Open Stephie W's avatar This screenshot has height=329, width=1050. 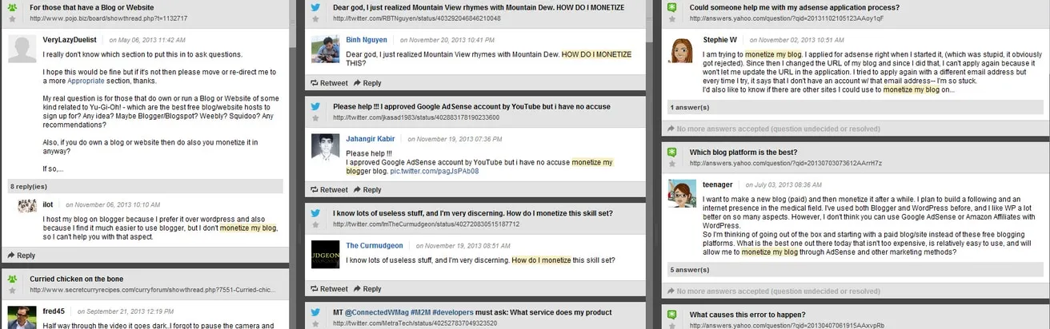(682, 50)
